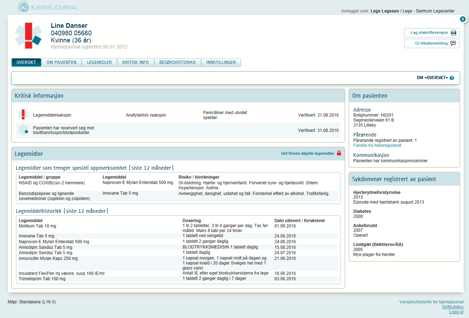The image size is (469, 318).
Task: Click NSAID og COXIB(cox-2 hemmere) group
Action: click(52, 183)
